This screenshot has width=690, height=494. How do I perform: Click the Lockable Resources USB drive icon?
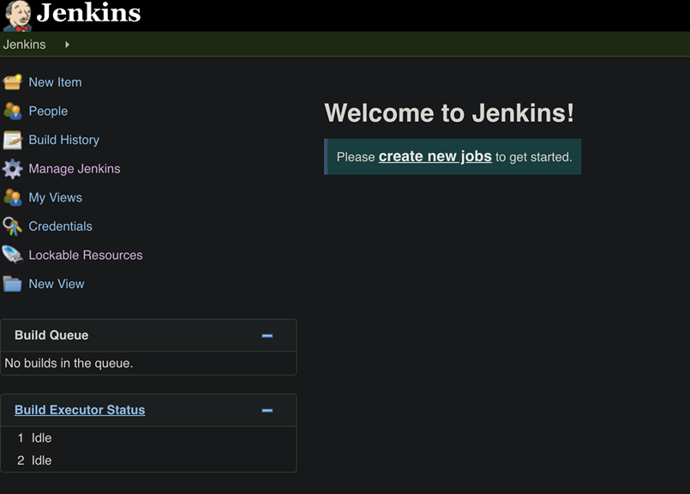[x=12, y=255]
